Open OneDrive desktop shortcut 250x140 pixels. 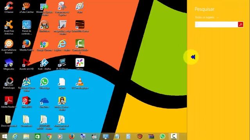click(44, 102)
